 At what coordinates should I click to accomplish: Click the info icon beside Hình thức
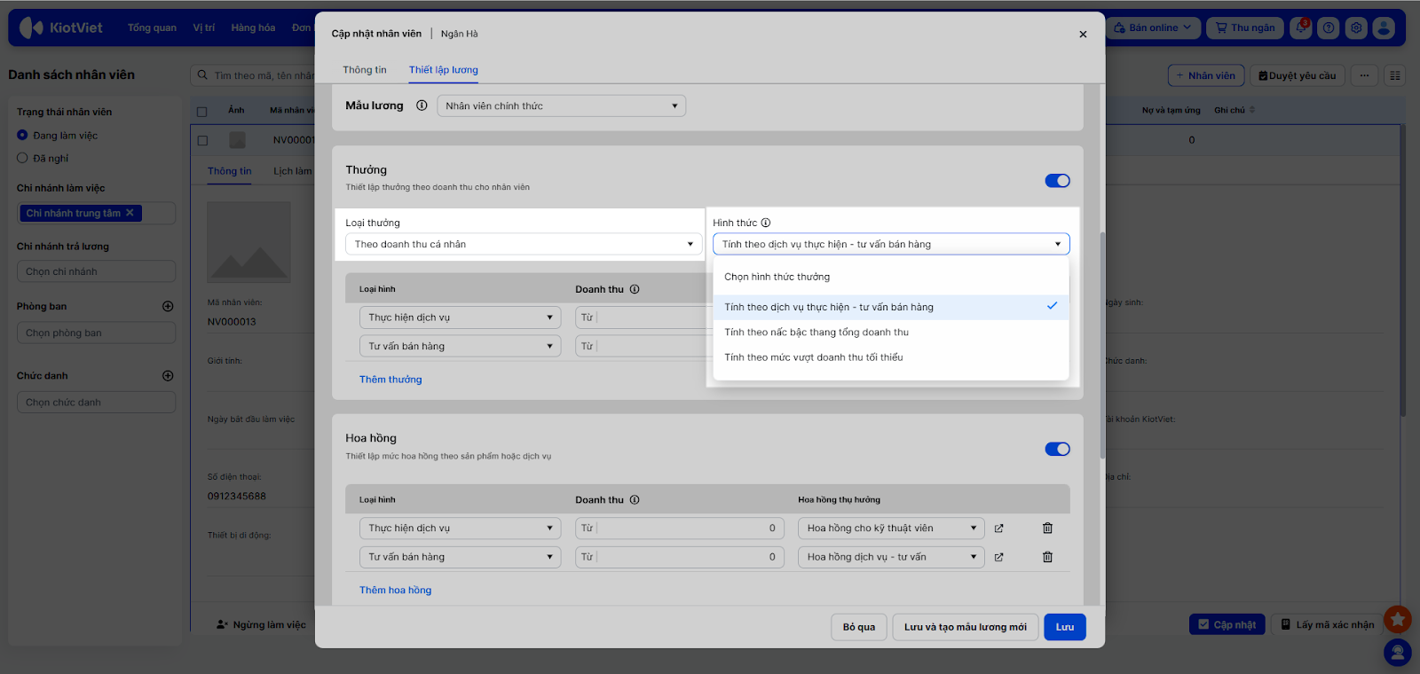[766, 223]
